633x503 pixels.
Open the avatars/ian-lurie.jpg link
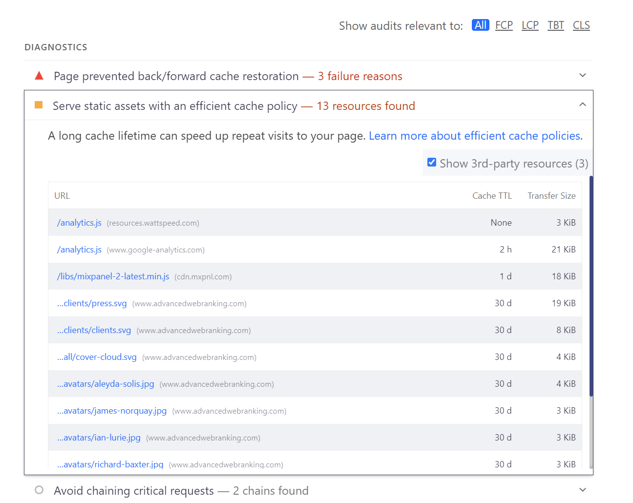click(x=99, y=438)
